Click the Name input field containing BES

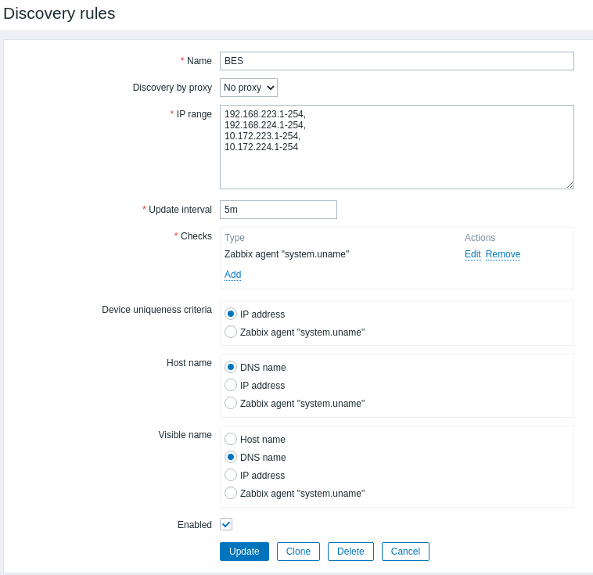click(x=397, y=61)
